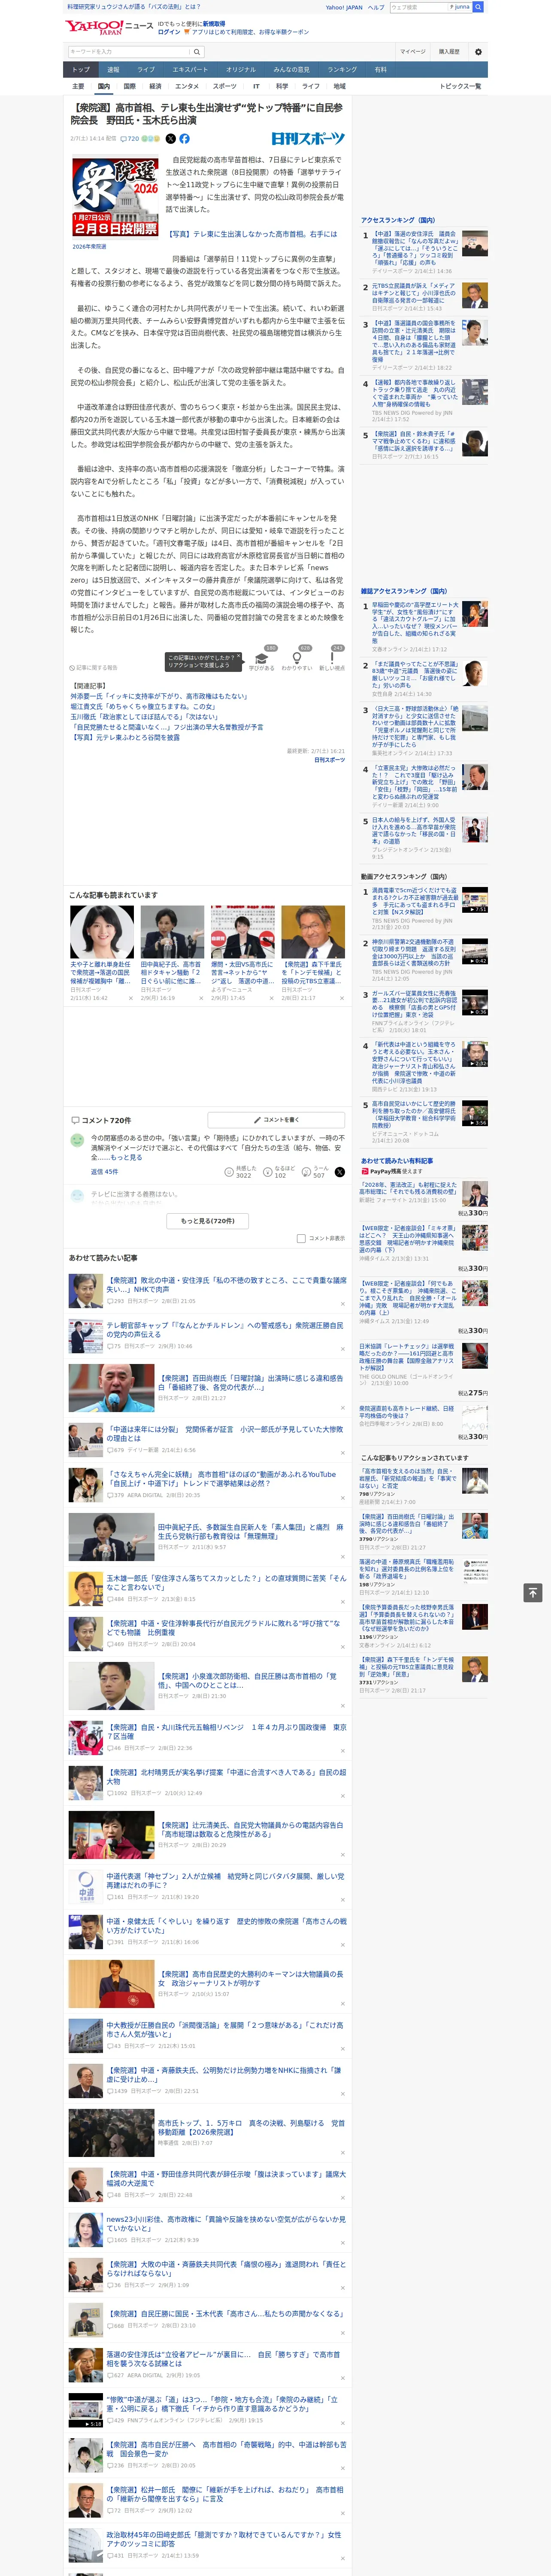Click the 新しい視点 exclamation reaction
This screenshot has width=551, height=2576.
(x=332, y=658)
